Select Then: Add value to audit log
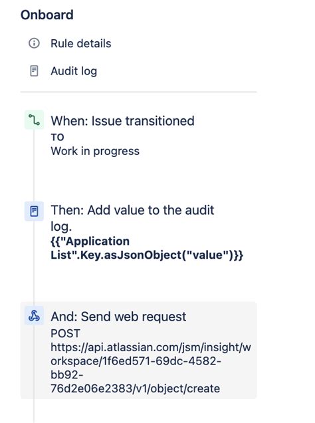The width and height of the screenshot is (315, 423). pos(132,218)
